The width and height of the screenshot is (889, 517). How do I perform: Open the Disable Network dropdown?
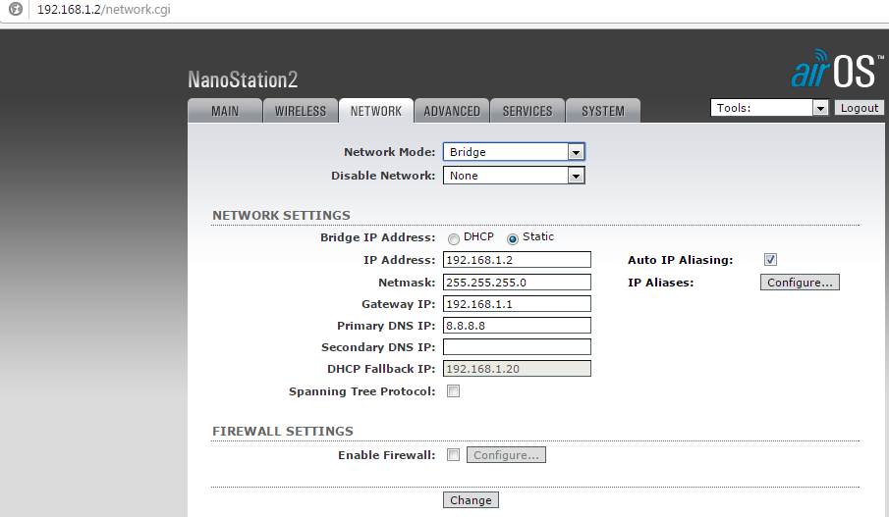click(x=514, y=176)
